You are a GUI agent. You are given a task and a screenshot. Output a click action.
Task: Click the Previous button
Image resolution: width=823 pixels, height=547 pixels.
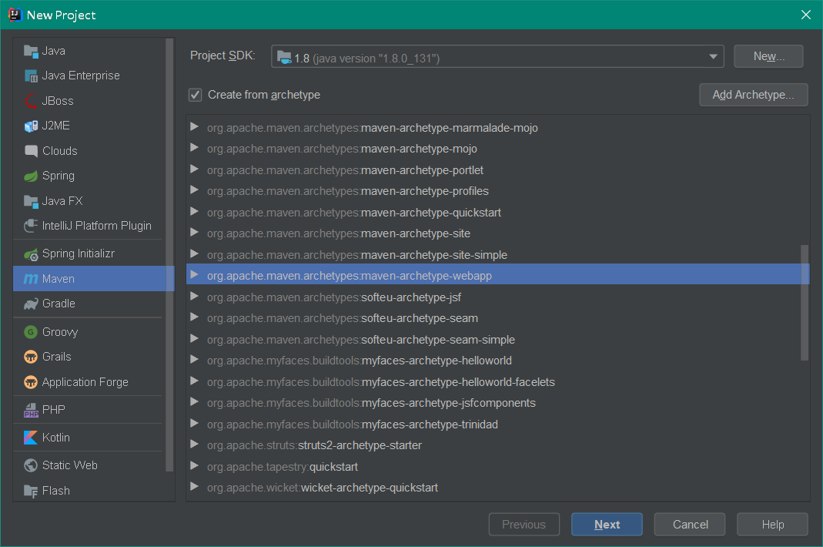pos(524,525)
